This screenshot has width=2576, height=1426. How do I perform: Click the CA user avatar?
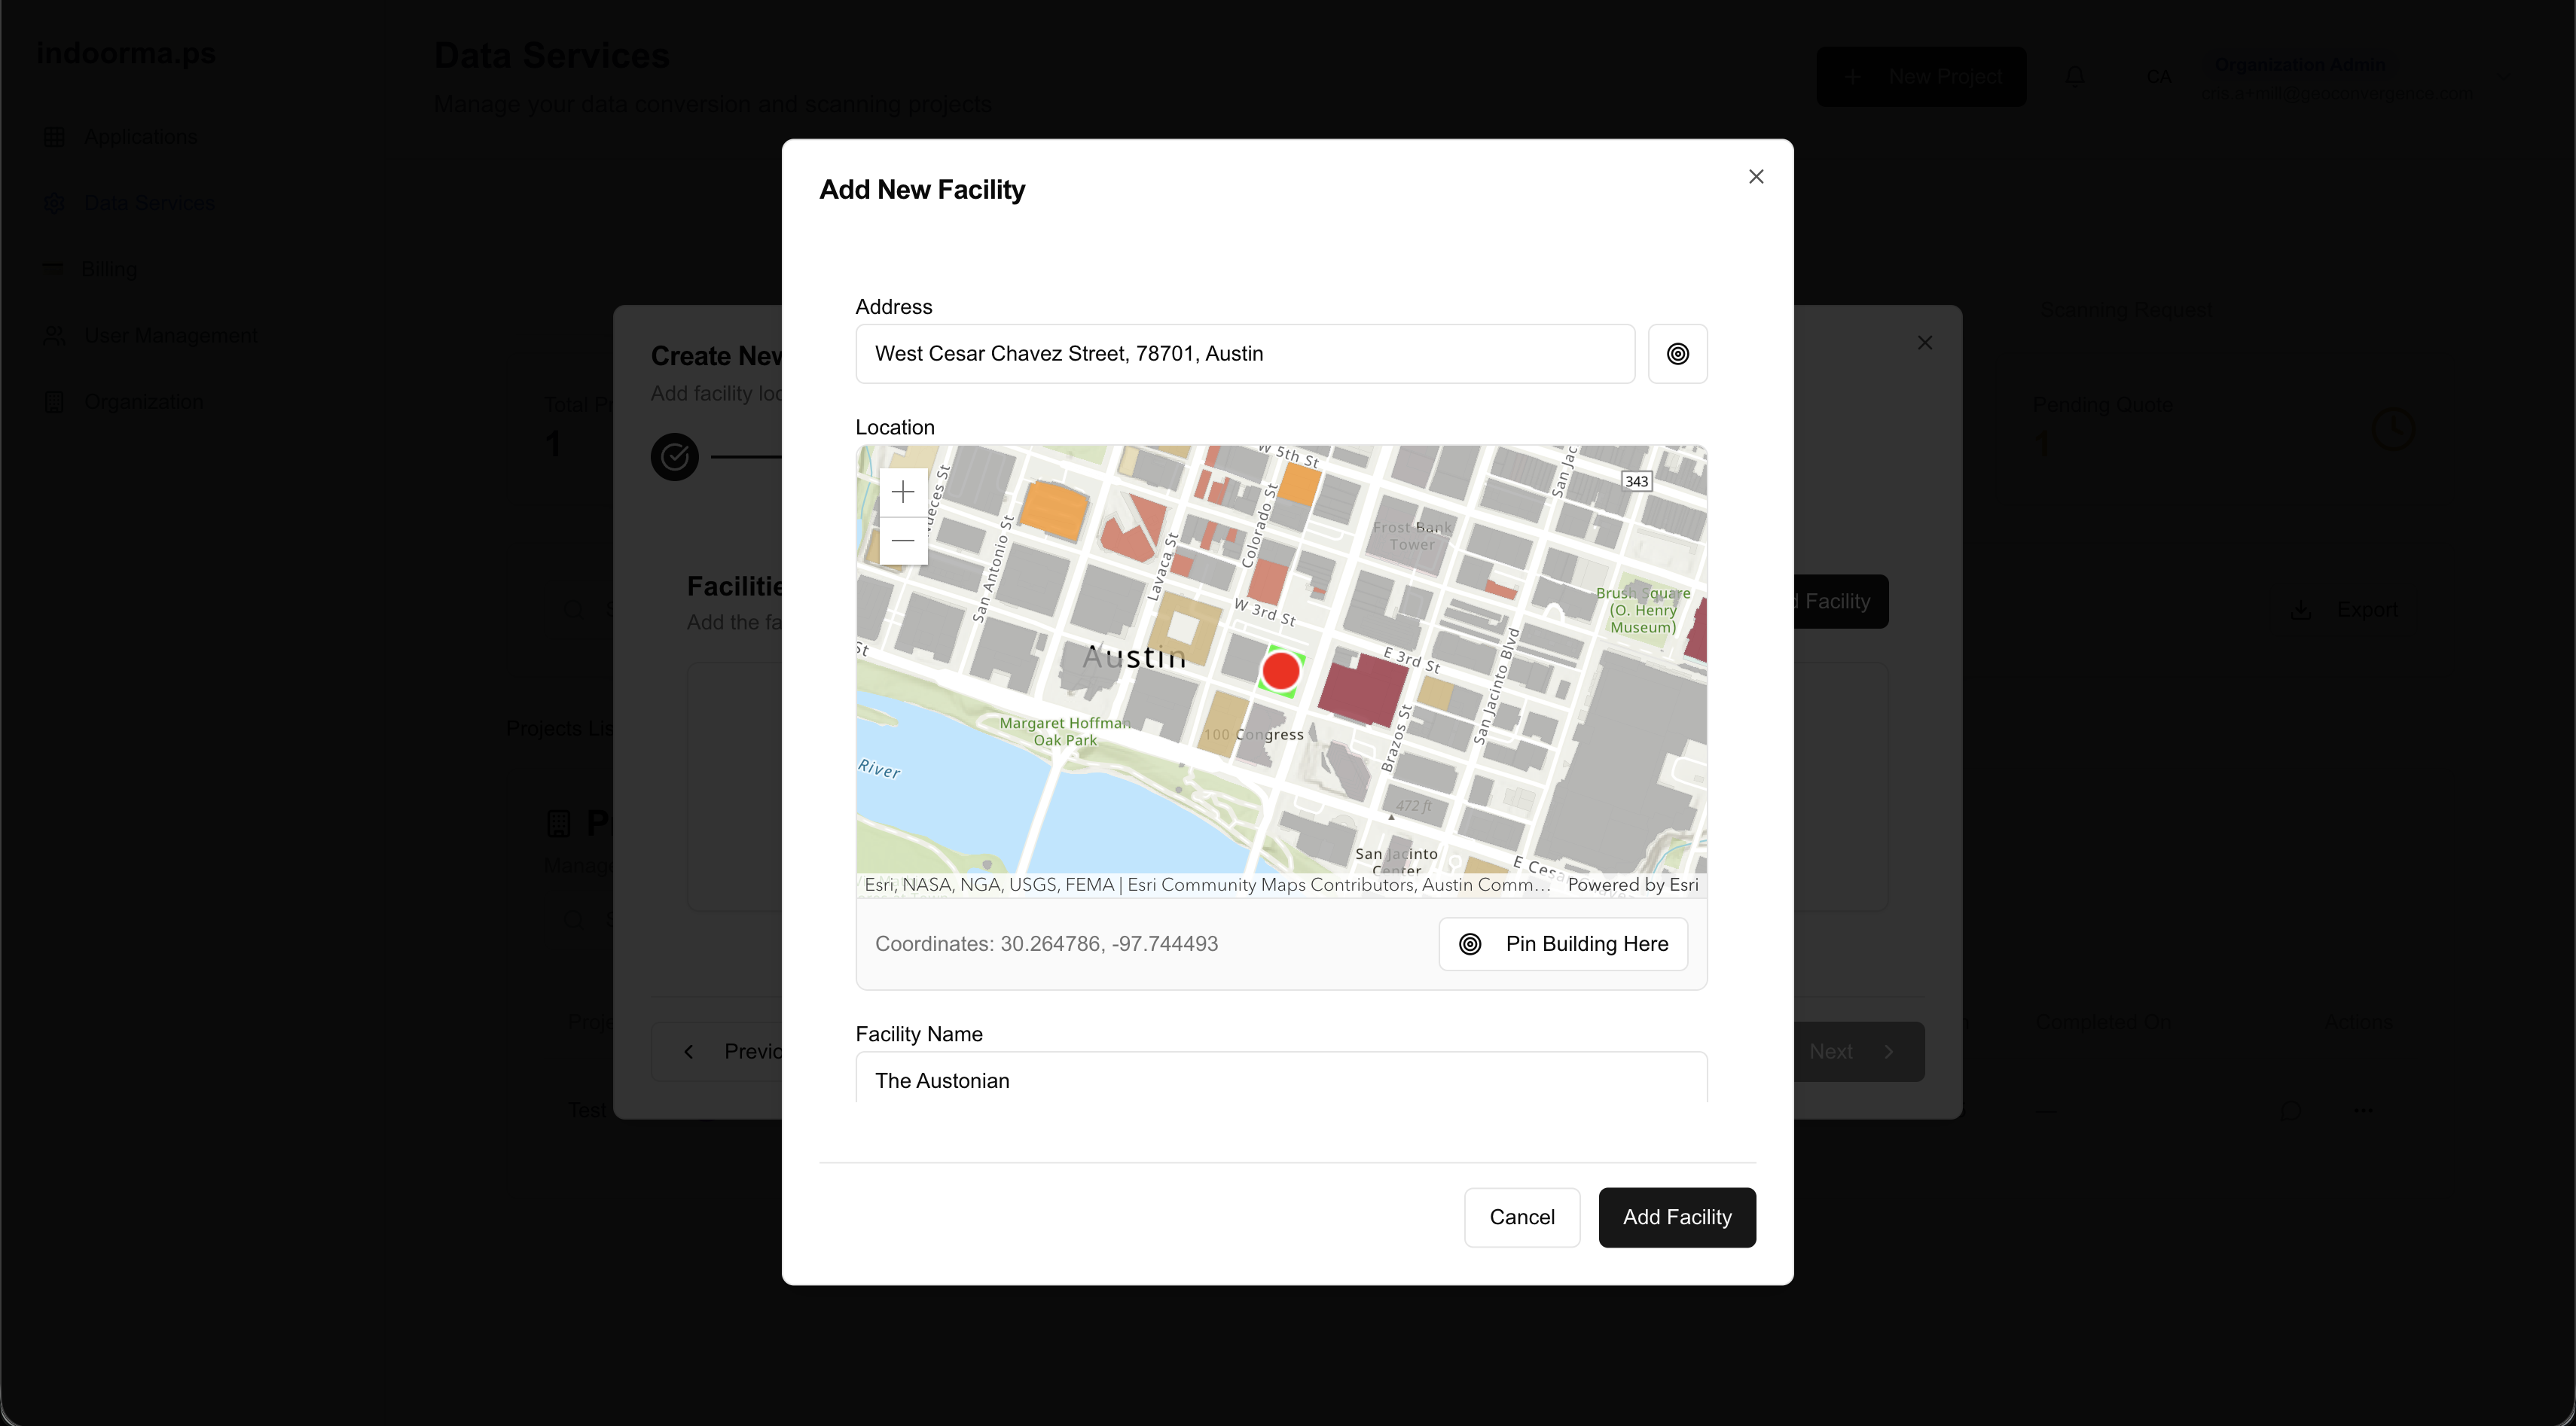(2159, 77)
